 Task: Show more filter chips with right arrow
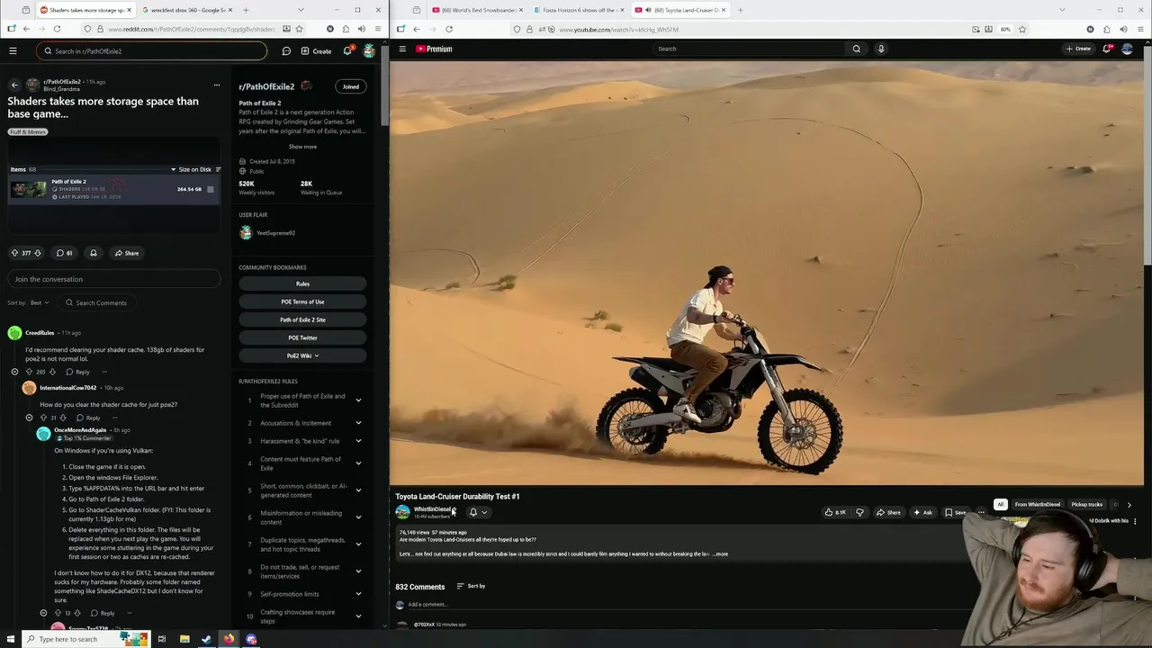pos(1129,505)
